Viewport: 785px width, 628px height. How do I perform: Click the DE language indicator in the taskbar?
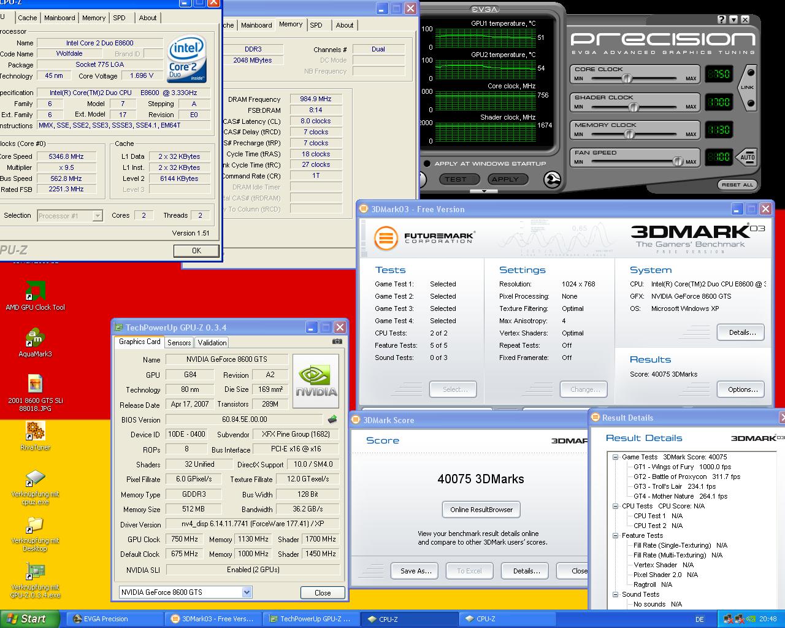[x=700, y=619]
